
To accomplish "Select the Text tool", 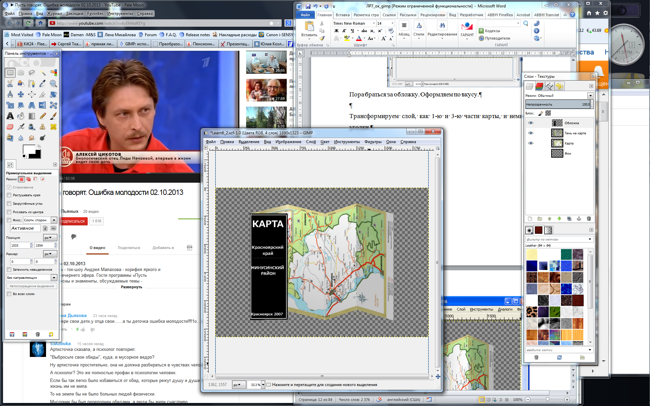I will (x=10, y=116).
